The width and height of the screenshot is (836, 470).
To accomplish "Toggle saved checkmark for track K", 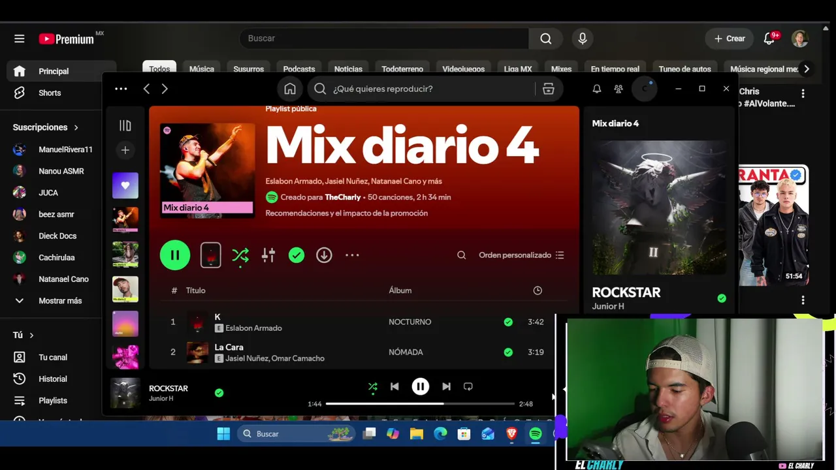I will point(508,322).
